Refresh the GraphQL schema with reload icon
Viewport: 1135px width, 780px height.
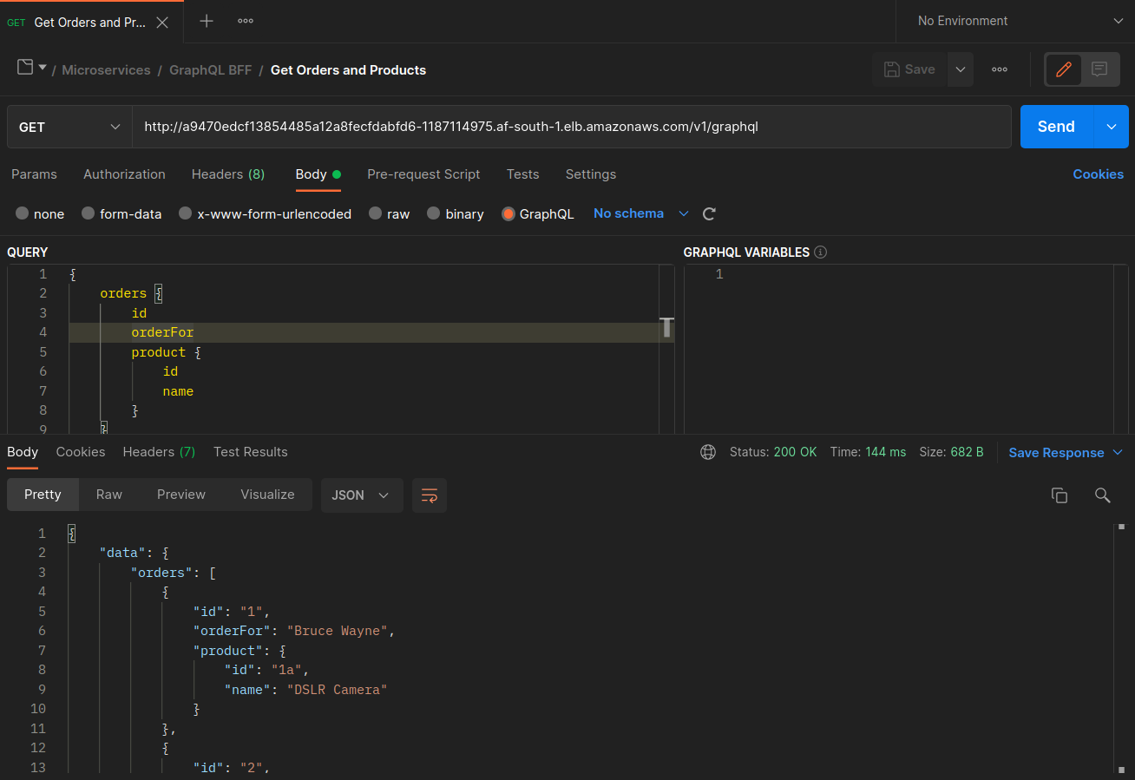pos(709,213)
